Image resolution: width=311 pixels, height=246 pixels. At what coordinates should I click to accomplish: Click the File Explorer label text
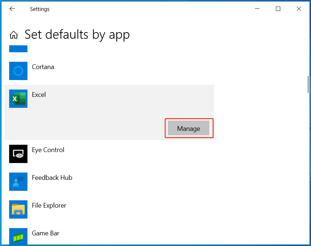pos(49,205)
